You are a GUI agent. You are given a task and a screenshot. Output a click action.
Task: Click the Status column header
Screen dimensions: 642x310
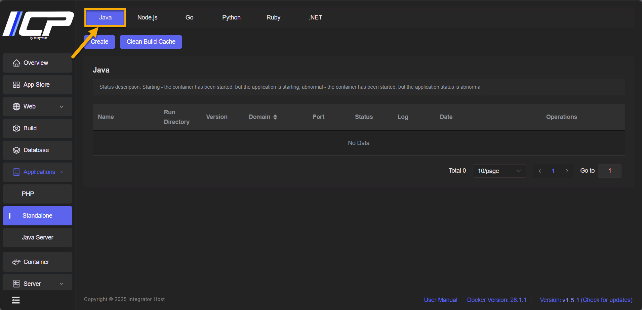coord(364,117)
